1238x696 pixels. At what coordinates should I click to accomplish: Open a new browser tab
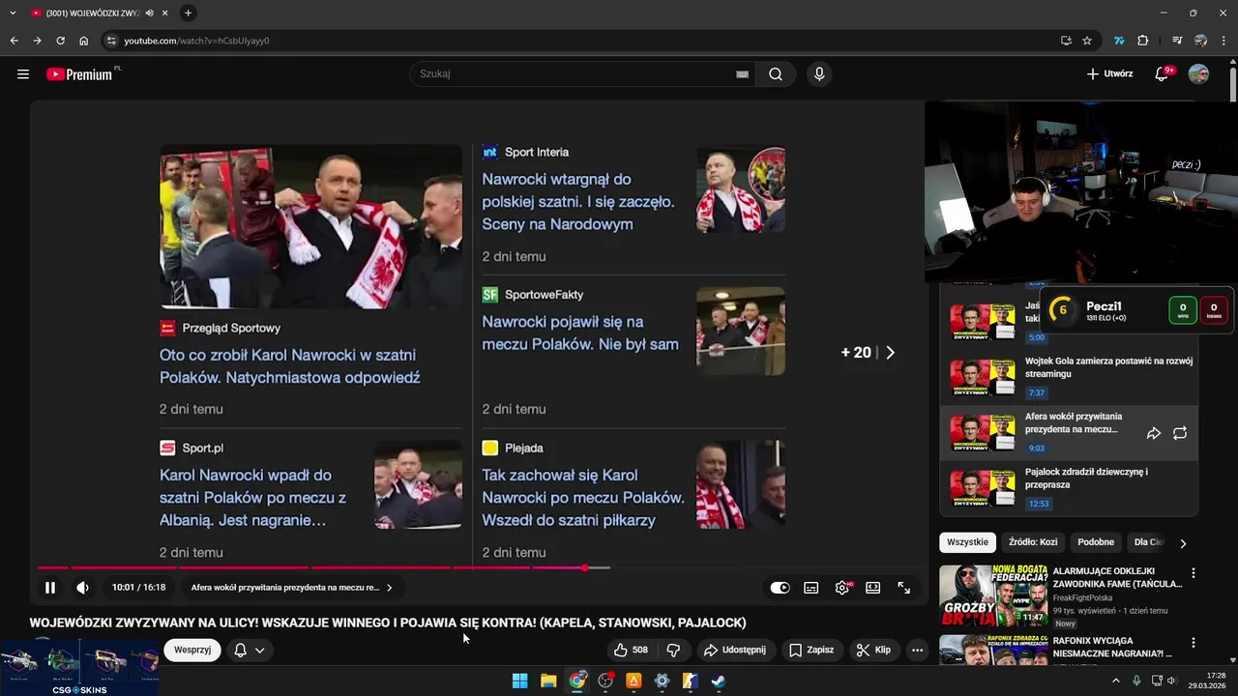point(188,13)
